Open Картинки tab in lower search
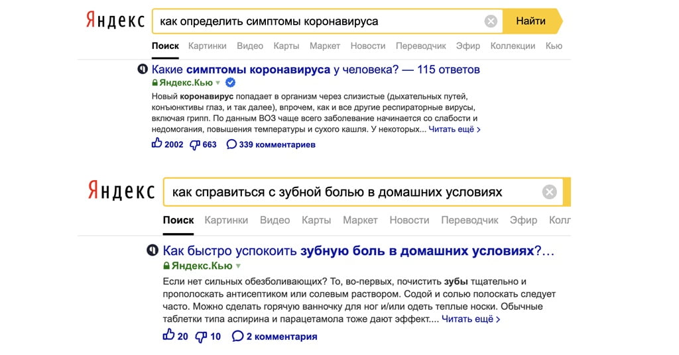 pyautogui.click(x=227, y=220)
